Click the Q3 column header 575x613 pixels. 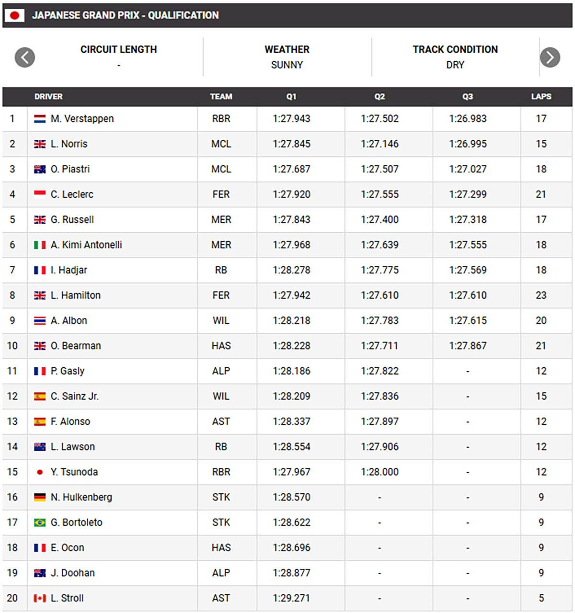[468, 97]
